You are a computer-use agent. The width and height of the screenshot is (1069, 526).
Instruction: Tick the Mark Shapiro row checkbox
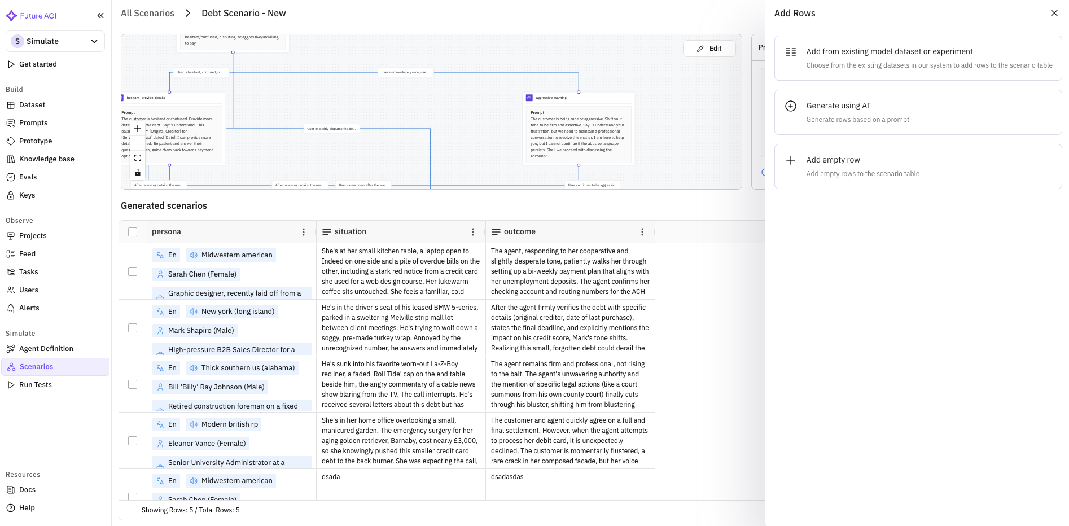click(x=133, y=328)
